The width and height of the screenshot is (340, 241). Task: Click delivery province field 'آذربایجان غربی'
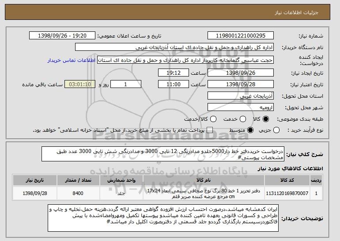241,96
